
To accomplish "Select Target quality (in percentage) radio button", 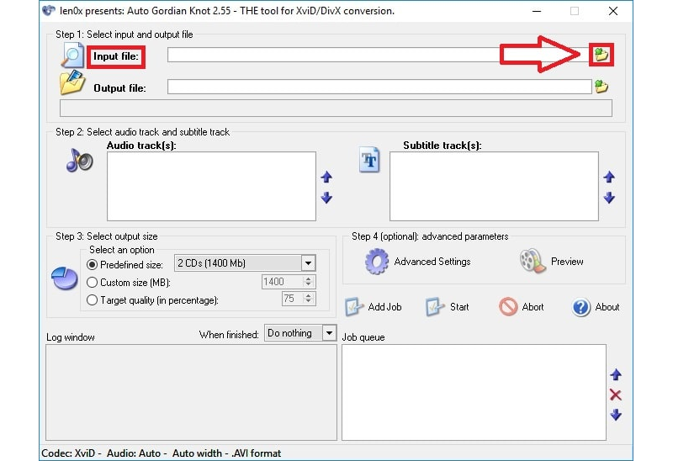I will pos(92,300).
